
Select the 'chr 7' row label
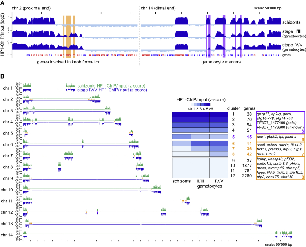(8, 156)
